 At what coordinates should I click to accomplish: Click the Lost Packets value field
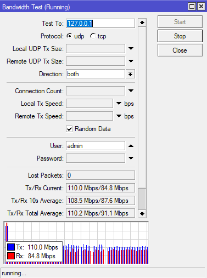[100, 175]
